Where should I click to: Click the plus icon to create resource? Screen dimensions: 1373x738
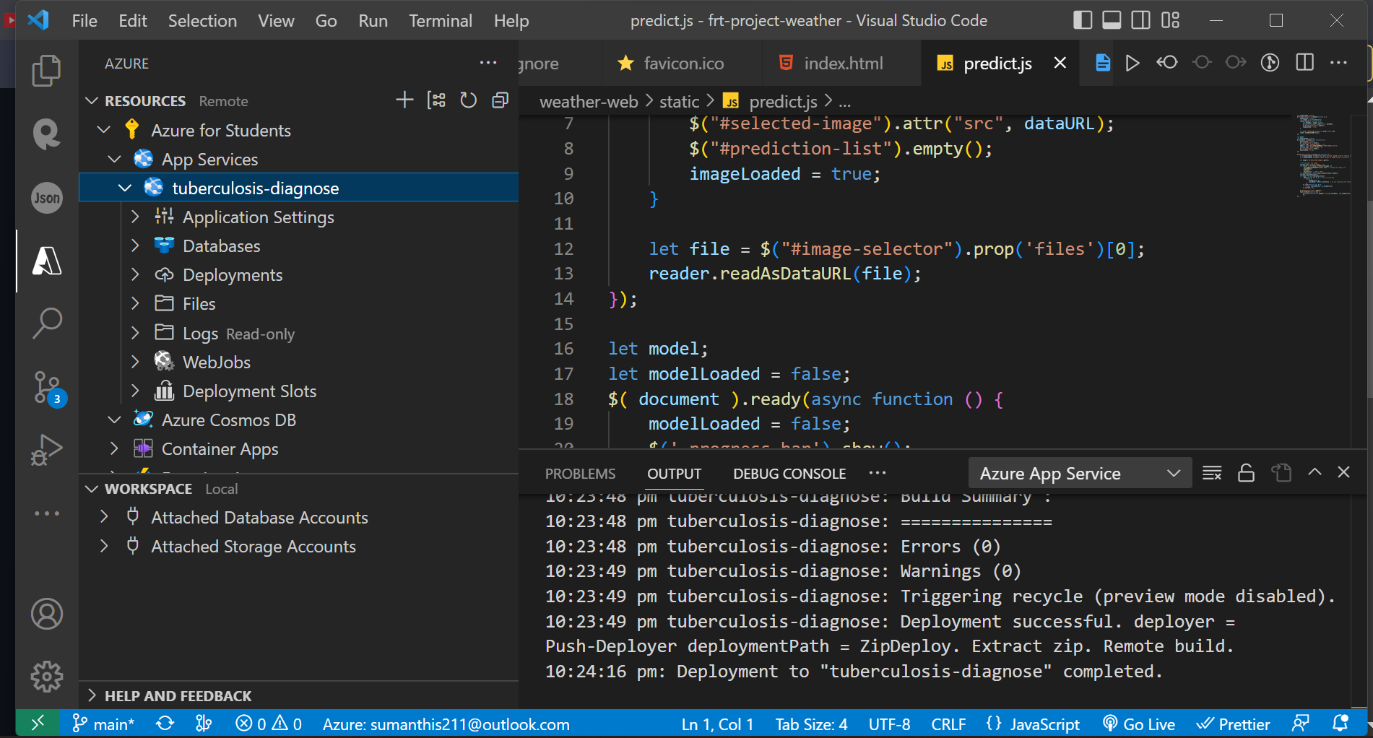tap(404, 100)
